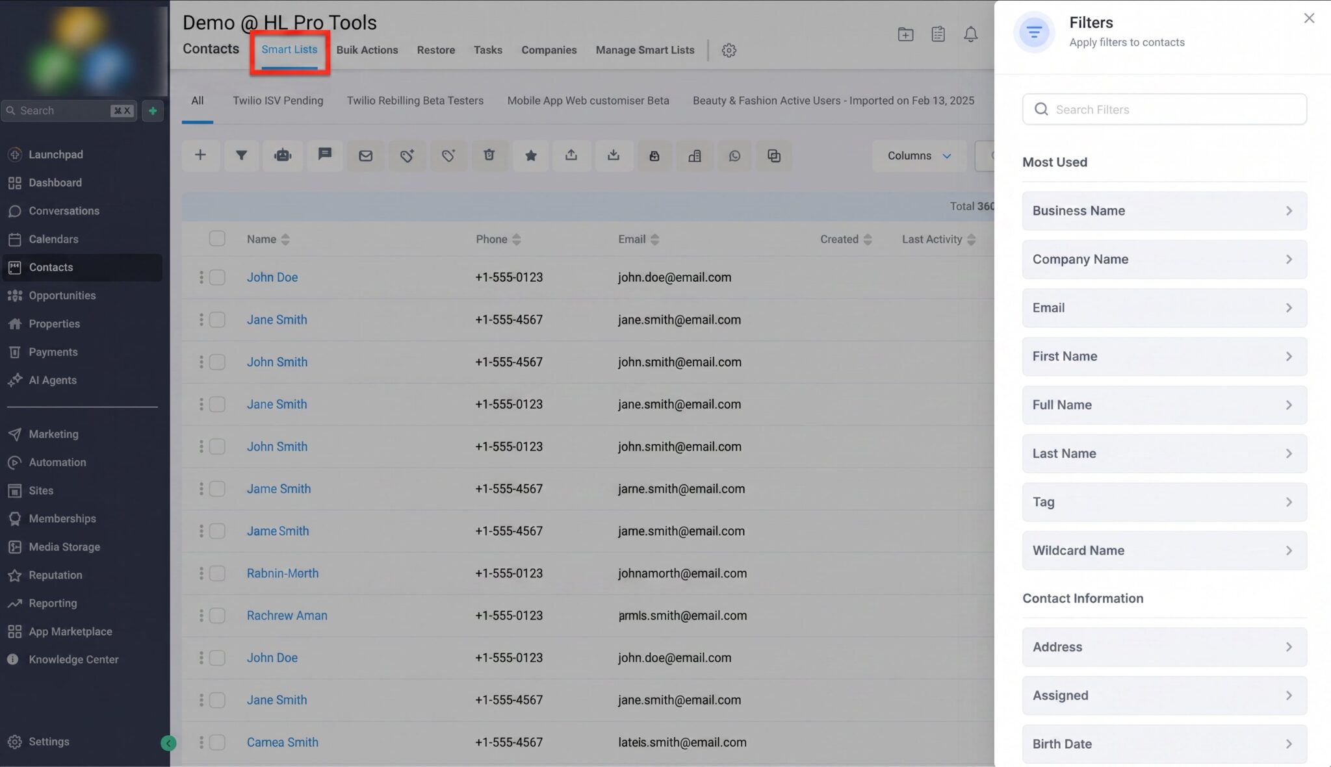Collapse sidebar with green arrow icon
The image size is (1331, 767).
(x=168, y=743)
